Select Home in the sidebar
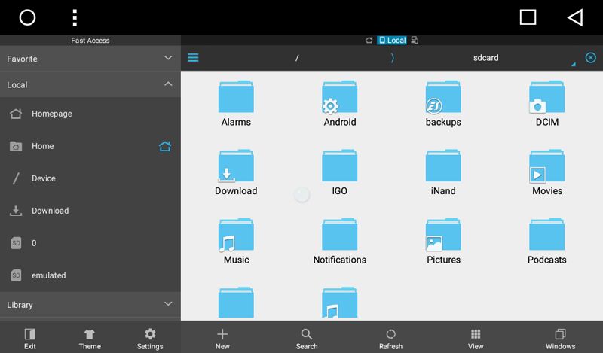Screen dimensions: 603x353 (90, 146)
